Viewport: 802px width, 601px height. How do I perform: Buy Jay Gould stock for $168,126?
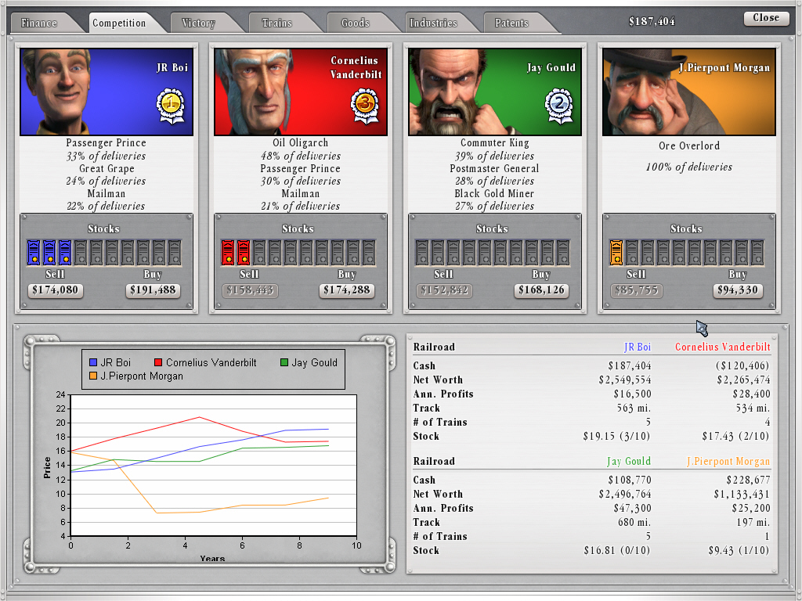(x=541, y=290)
